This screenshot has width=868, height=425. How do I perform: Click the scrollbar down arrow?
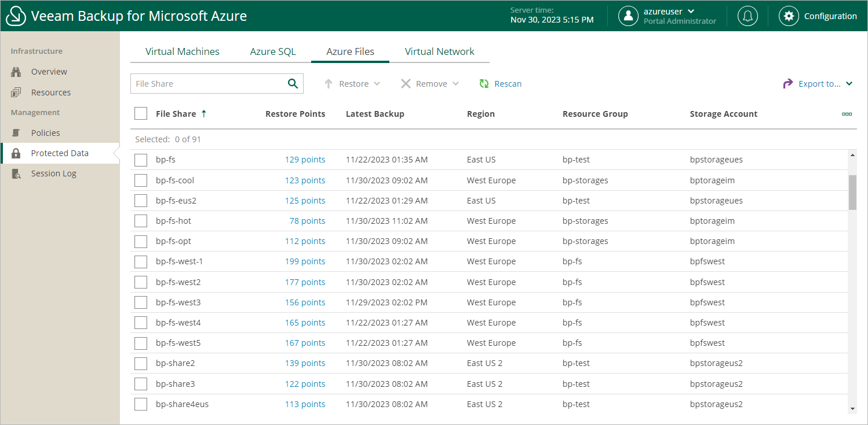(852, 409)
